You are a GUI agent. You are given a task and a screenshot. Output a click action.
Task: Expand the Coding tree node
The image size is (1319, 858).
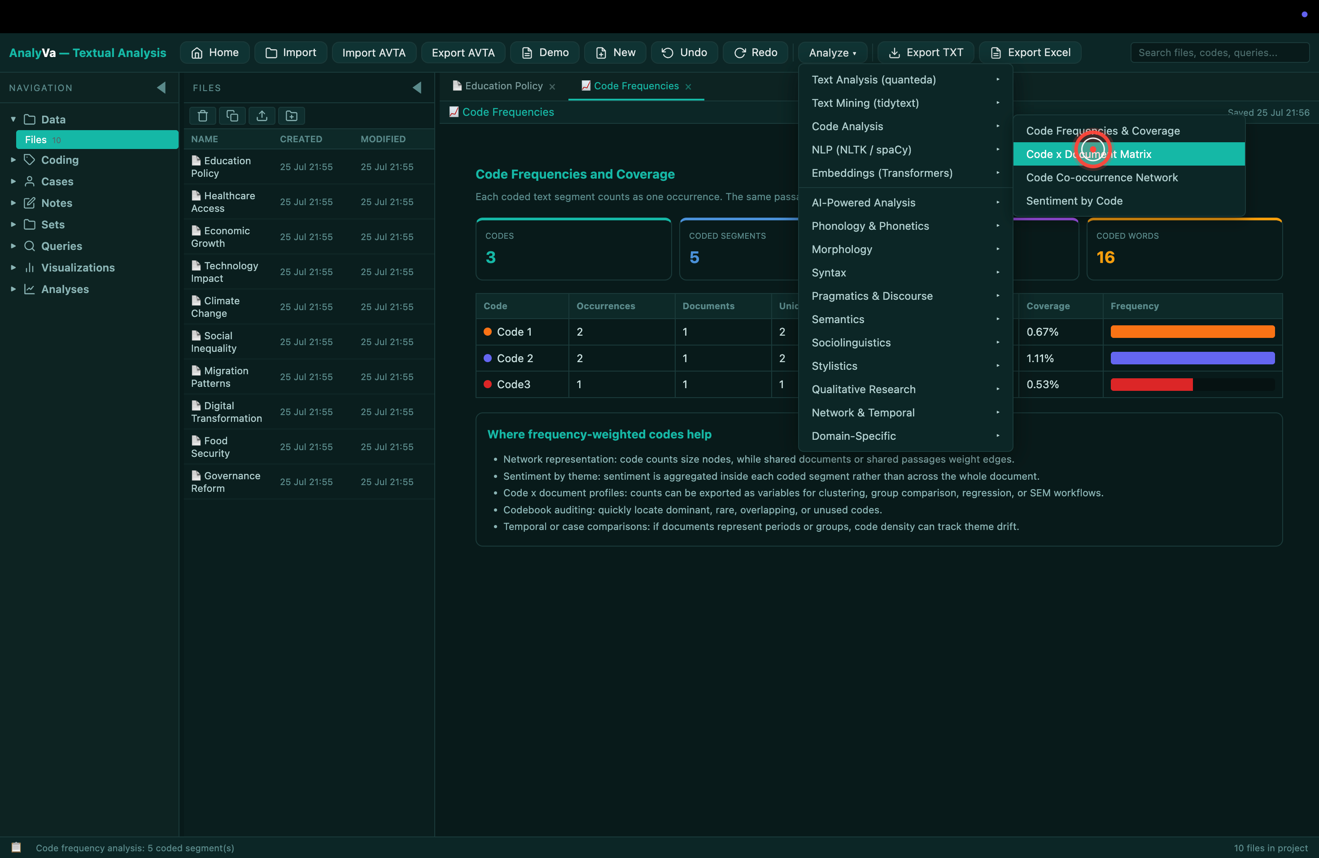coord(13,160)
